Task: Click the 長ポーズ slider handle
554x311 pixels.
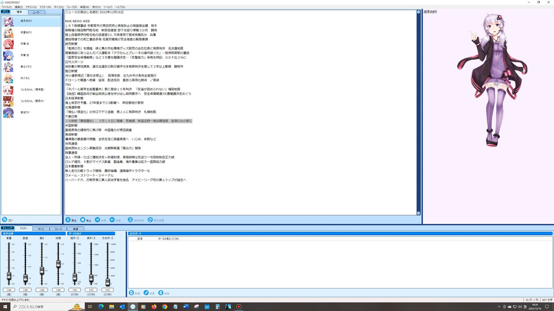Action: click(x=91, y=279)
